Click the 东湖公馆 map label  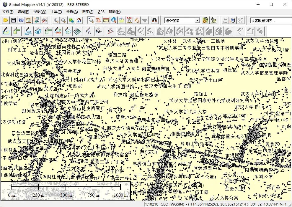(263, 176)
